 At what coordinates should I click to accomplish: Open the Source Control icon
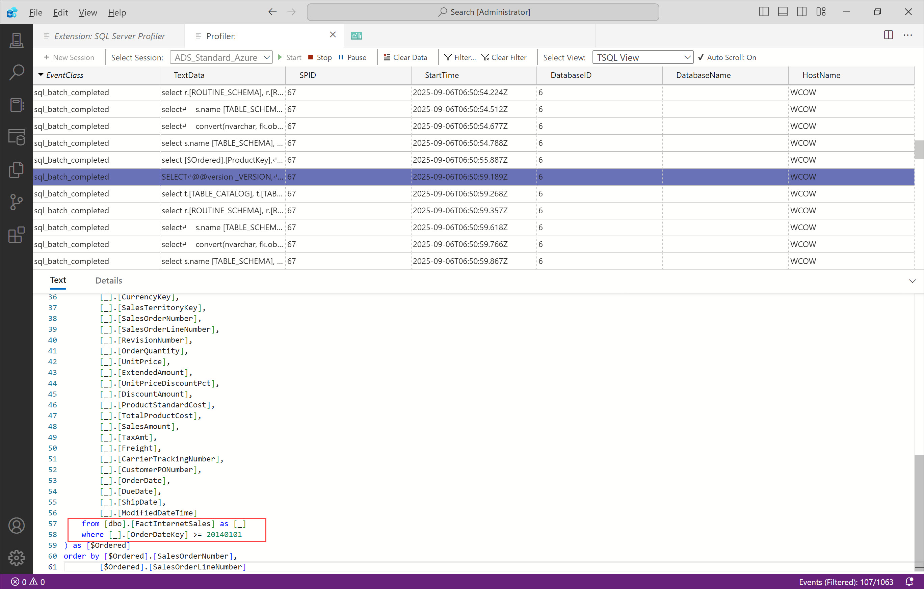point(16,202)
